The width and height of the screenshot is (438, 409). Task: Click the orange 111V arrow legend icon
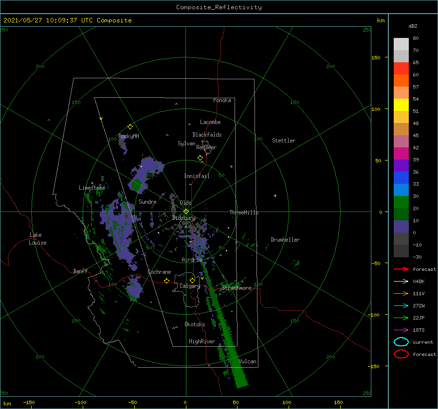point(401,293)
